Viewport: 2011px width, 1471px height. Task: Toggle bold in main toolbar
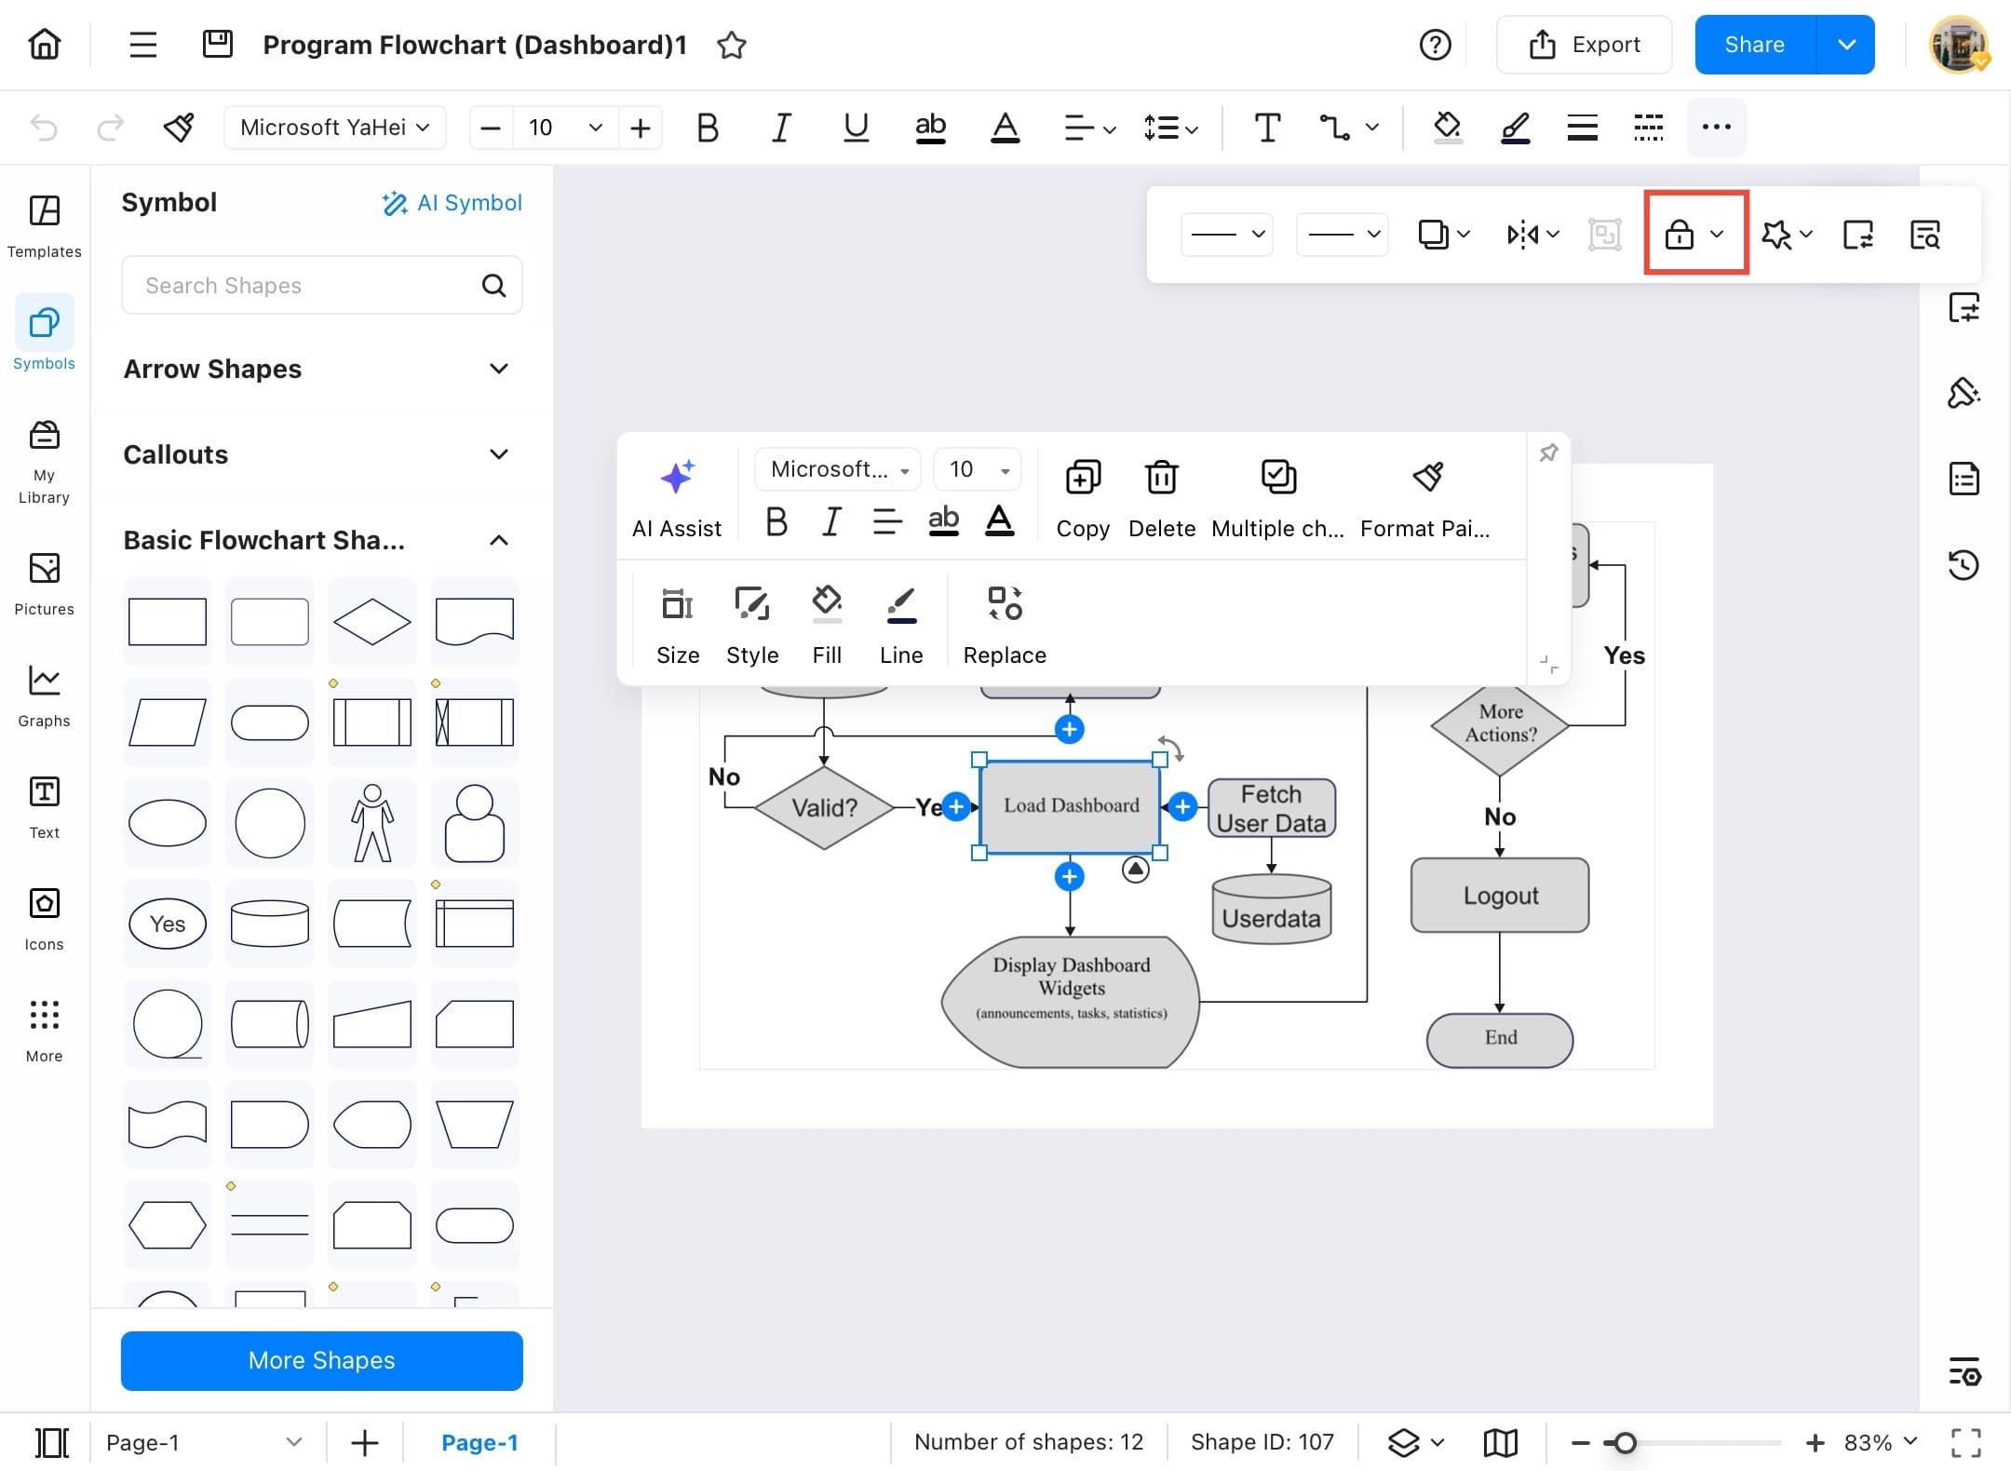[708, 128]
